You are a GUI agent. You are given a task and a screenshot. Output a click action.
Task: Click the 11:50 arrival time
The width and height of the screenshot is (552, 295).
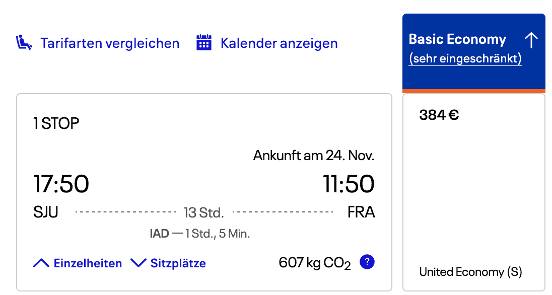point(349,184)
